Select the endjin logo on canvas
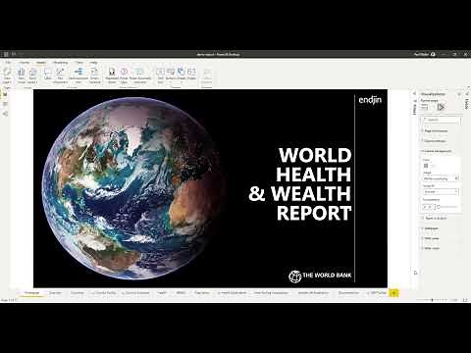Image resolution: width=471 pixels, height=353 pixels. [x=370, y=100]
